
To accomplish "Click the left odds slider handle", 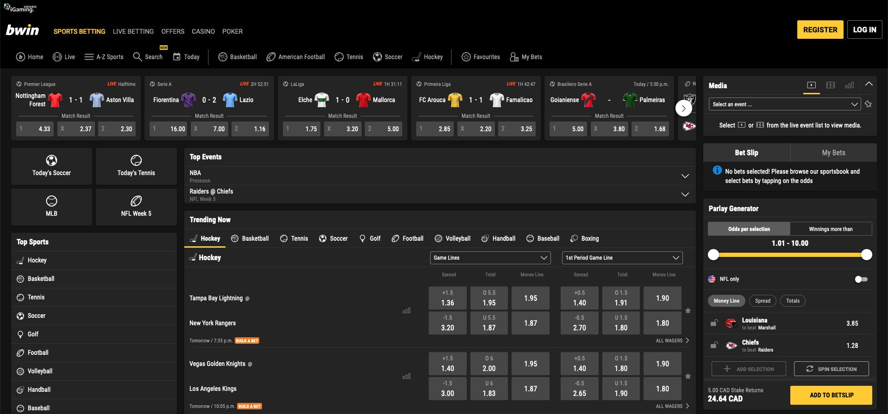I will (x=713, y=255).
